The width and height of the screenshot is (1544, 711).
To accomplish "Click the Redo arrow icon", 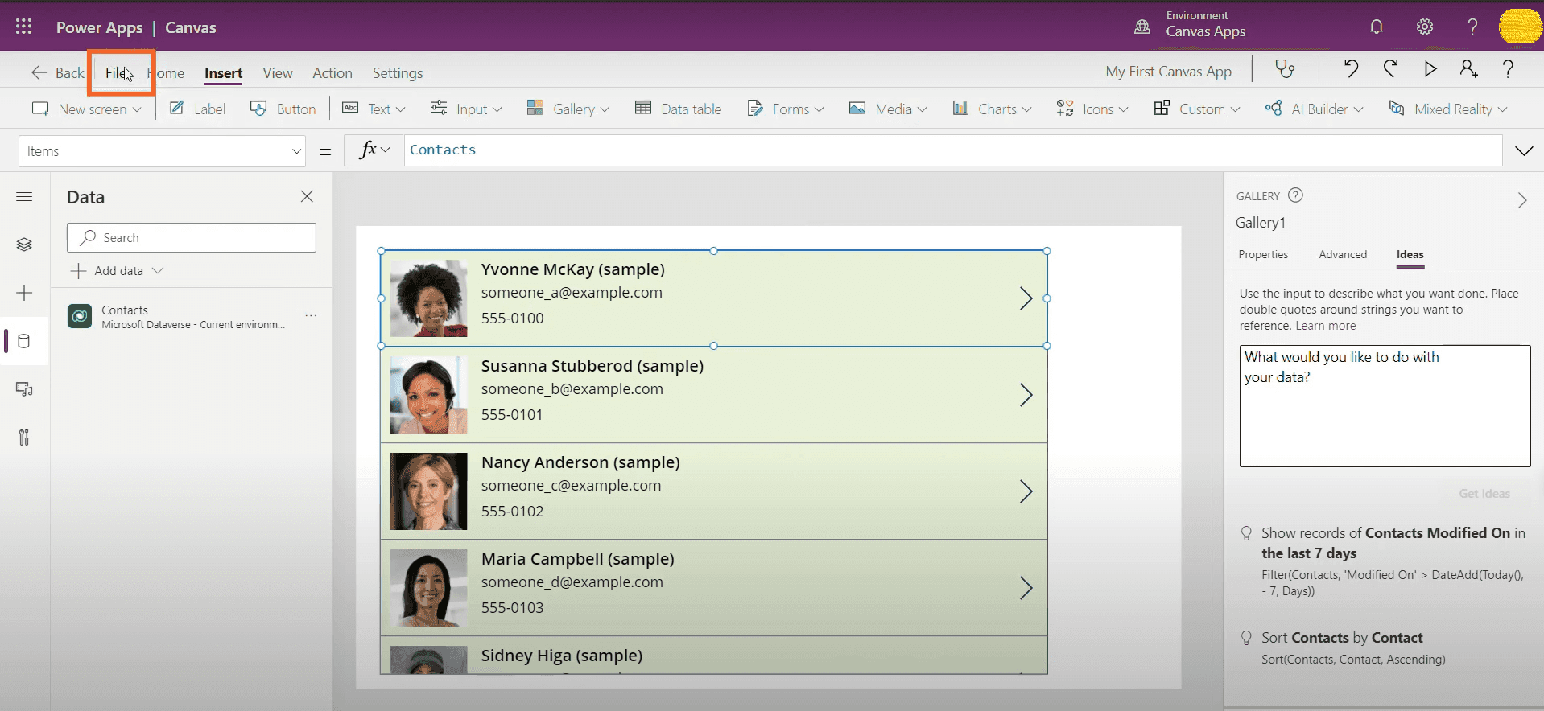I will coord(1390,70).
